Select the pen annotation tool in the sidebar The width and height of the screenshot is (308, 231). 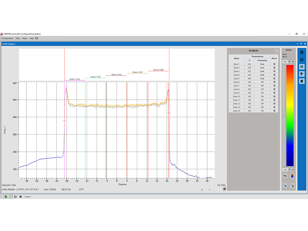tap(302, 74)
